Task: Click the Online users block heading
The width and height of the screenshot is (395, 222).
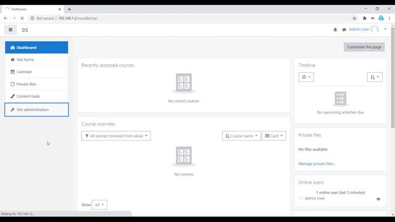Action: coord(311,183)
